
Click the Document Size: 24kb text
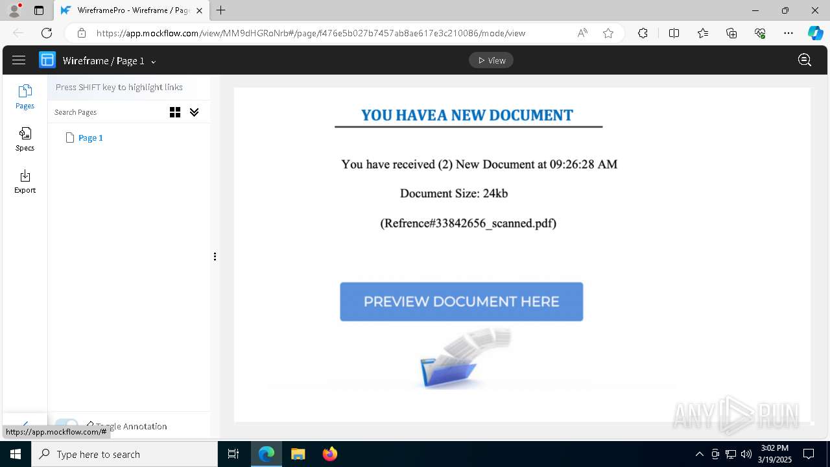click(454, 193)
